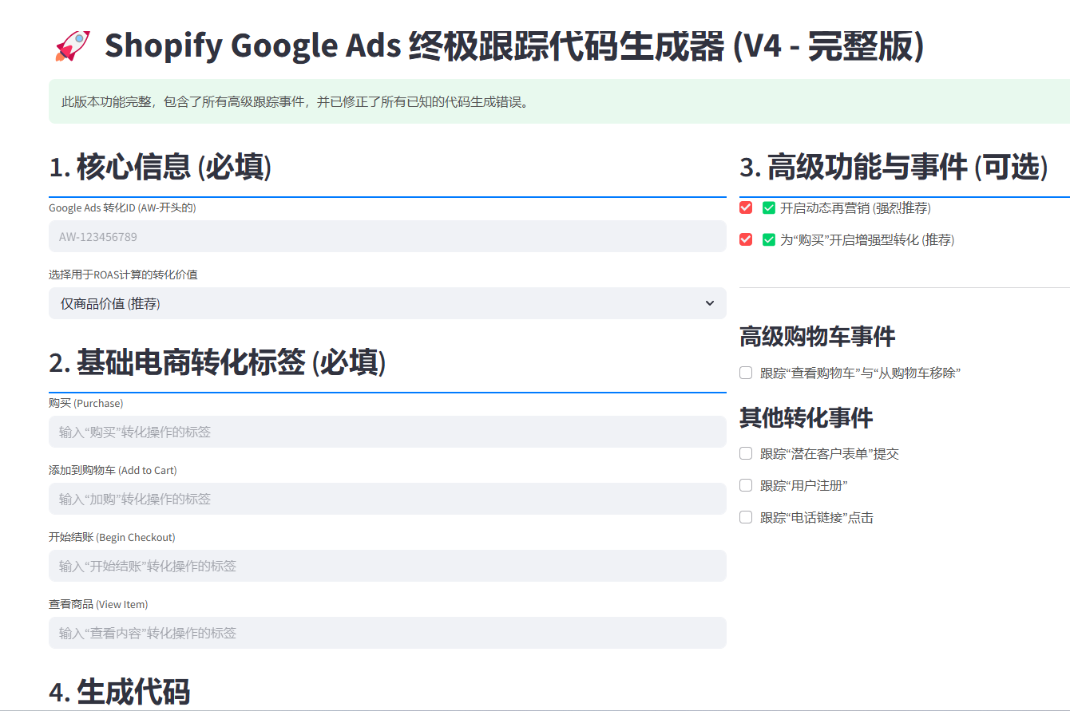Screen dimensions: 1070x711
Task: Focus the Google Ads 转化ID input field
Action: [x=386, y=237]
